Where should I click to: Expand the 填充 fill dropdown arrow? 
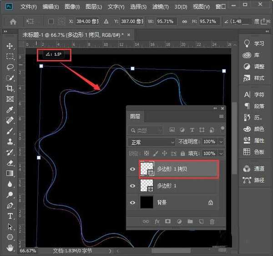221,153
